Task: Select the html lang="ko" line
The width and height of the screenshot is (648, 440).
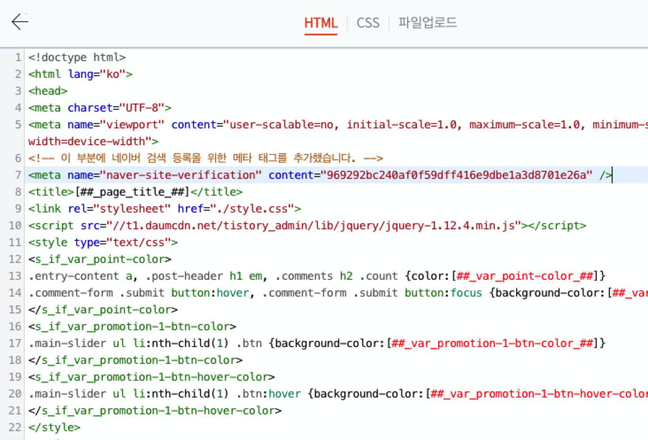Action: [80, 74]
